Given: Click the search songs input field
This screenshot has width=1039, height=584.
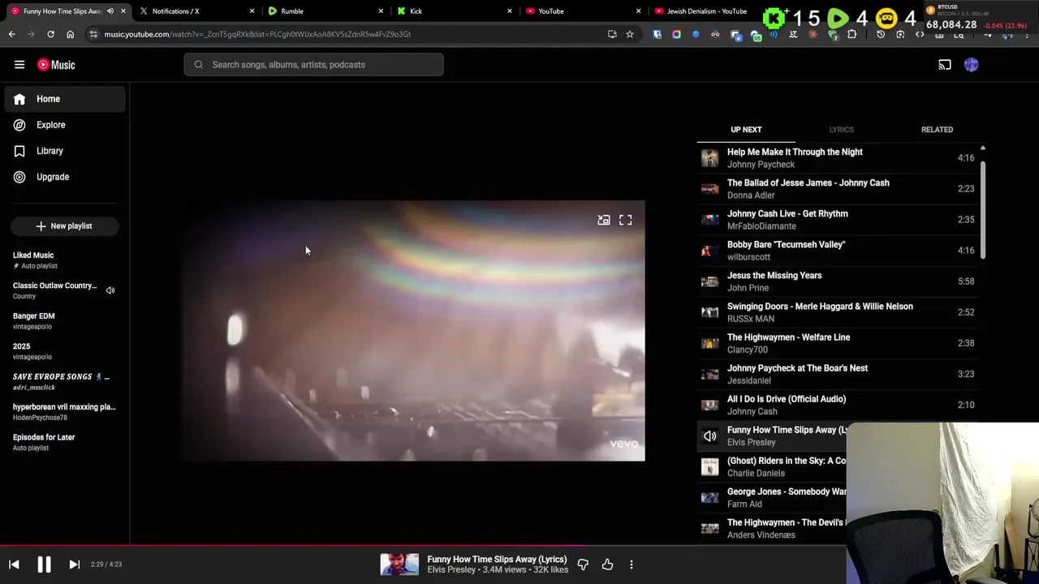Looking at the screenshot, I should tap(313, 65).
